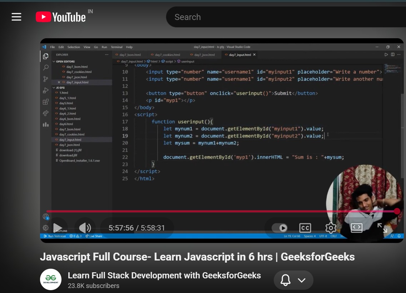Open VS Code Source Control icon
Screen dimensions: 406x293
click(x=46, y=79)
